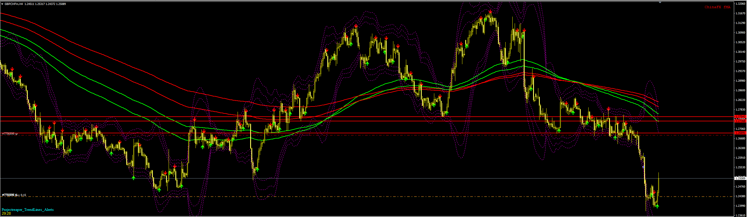
Task: Click the 1.23990 price scale value
Action: click(741, 206)
